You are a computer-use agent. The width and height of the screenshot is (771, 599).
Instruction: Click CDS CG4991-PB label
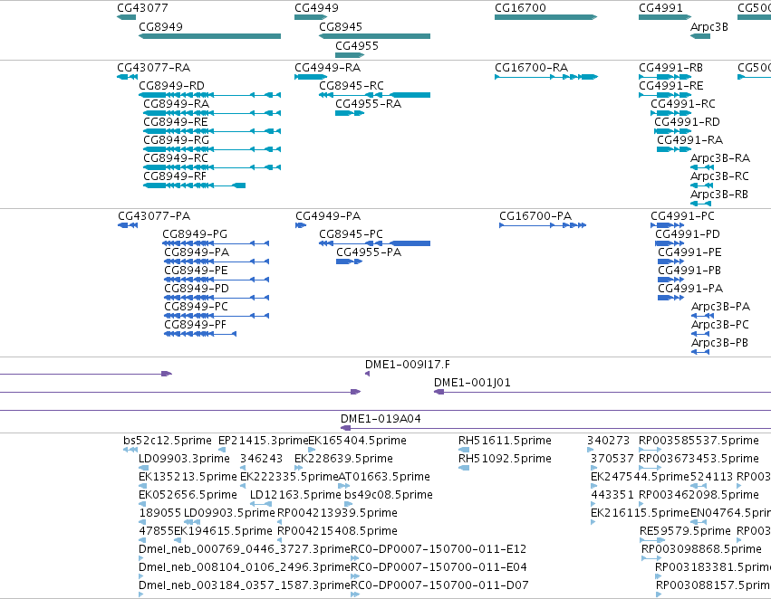(x=689, y=271)
